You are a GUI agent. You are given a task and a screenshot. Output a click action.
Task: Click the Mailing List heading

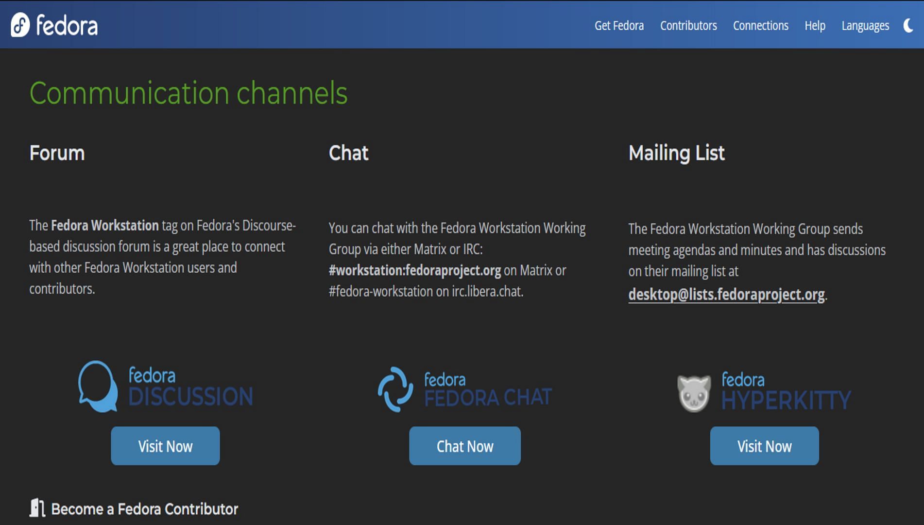click(676, 153)
